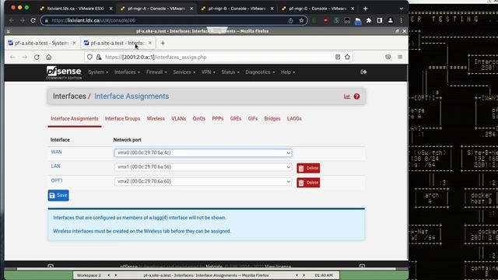
Task: Open the Services menu
Action: pos(184,72)
